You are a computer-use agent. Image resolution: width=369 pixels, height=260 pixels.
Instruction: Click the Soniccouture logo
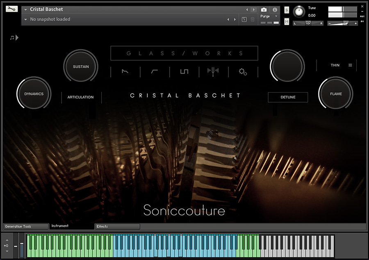pos(184,210)
